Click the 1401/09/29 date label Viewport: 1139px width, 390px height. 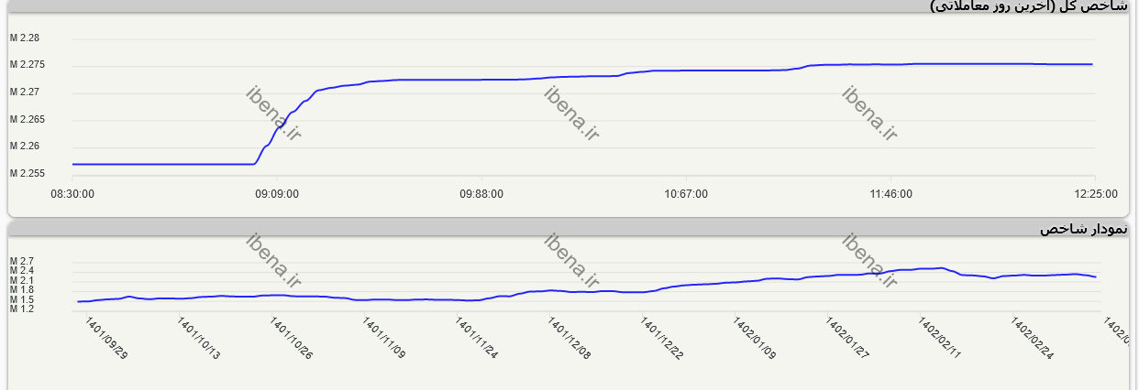tap(106, 338)
